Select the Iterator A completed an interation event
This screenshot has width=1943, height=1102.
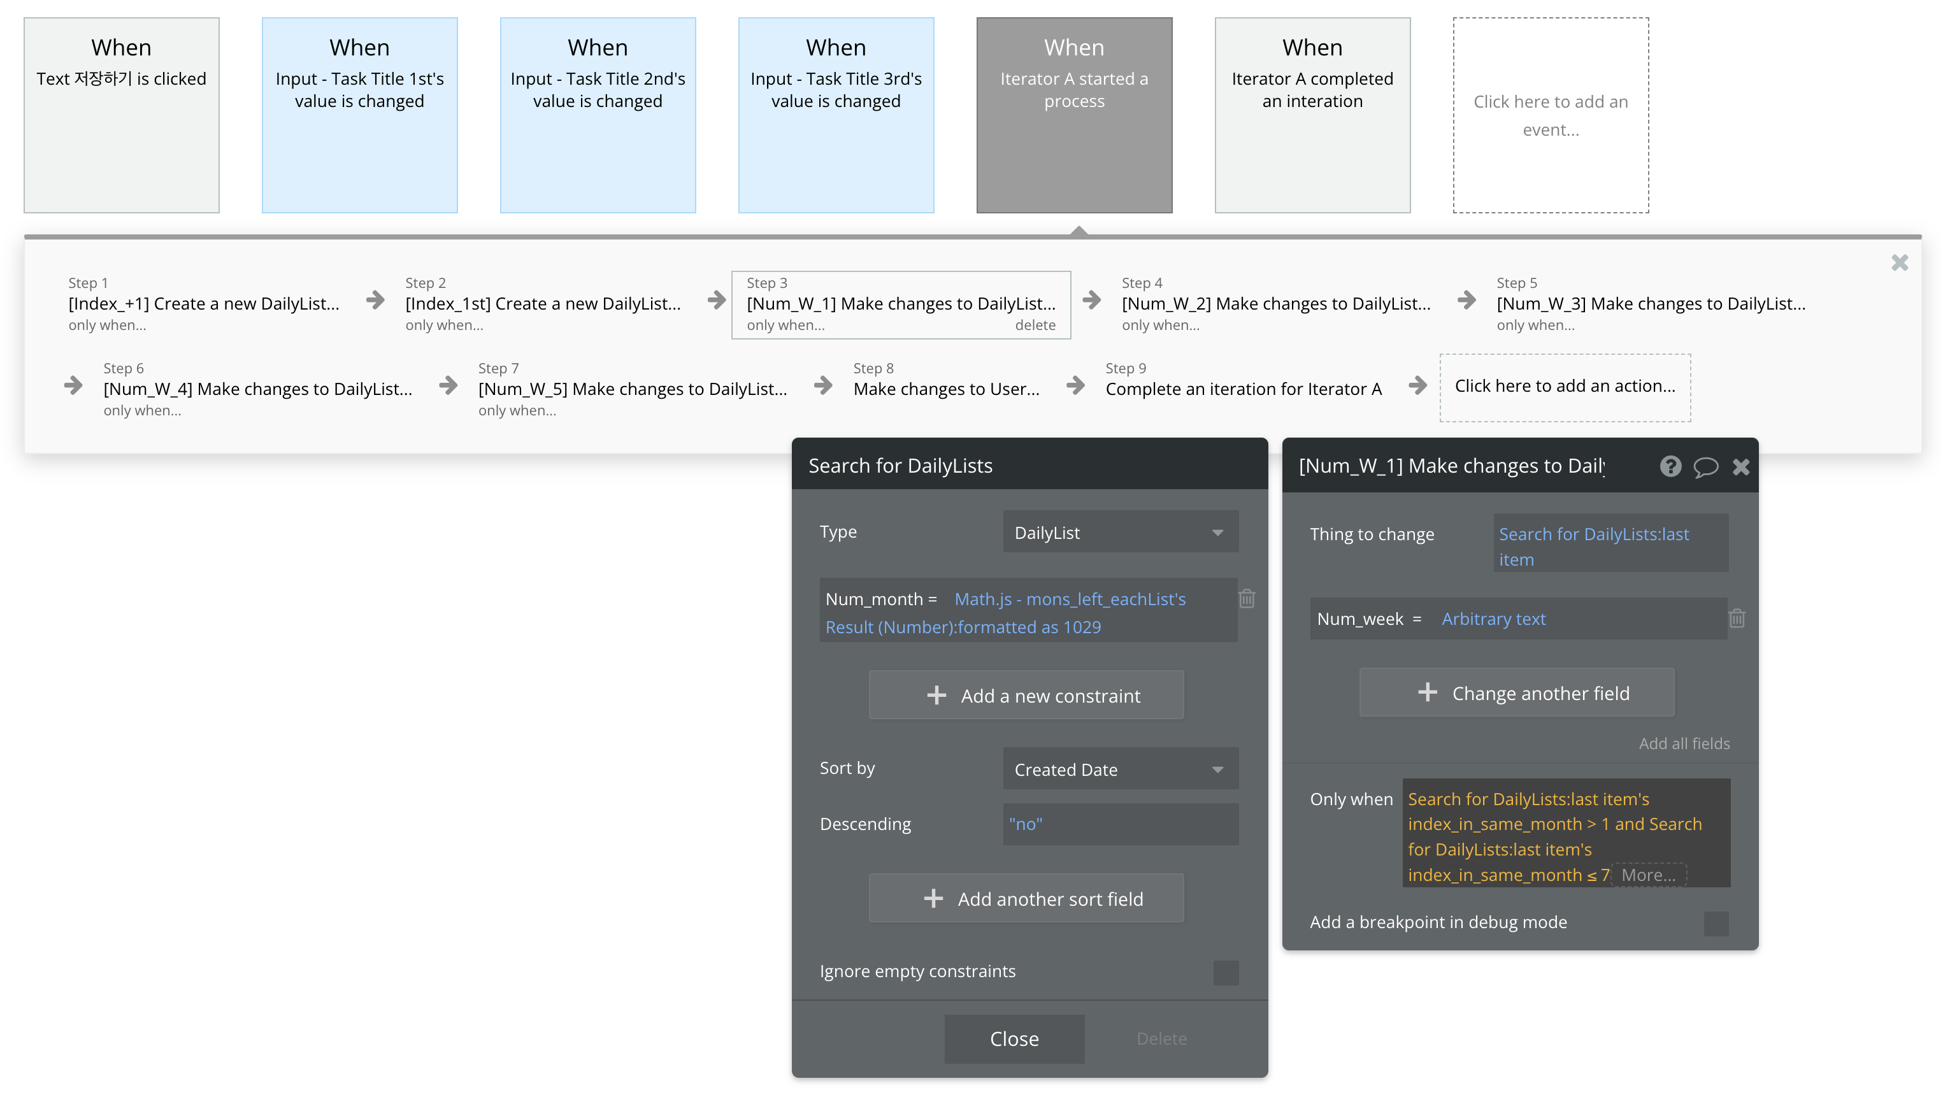click(x=1312, y=115)
